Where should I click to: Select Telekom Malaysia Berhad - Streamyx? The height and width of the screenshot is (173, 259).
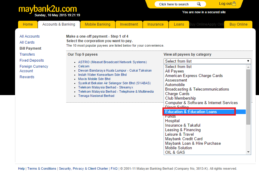(x=106, y=87)
